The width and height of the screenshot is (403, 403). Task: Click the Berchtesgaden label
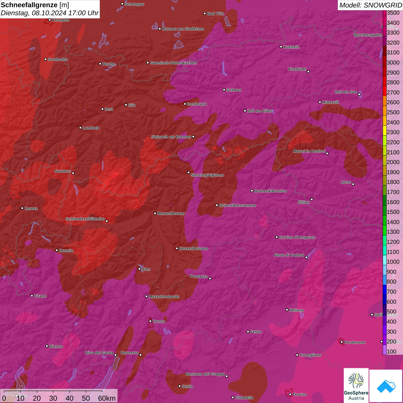[368, 35]
